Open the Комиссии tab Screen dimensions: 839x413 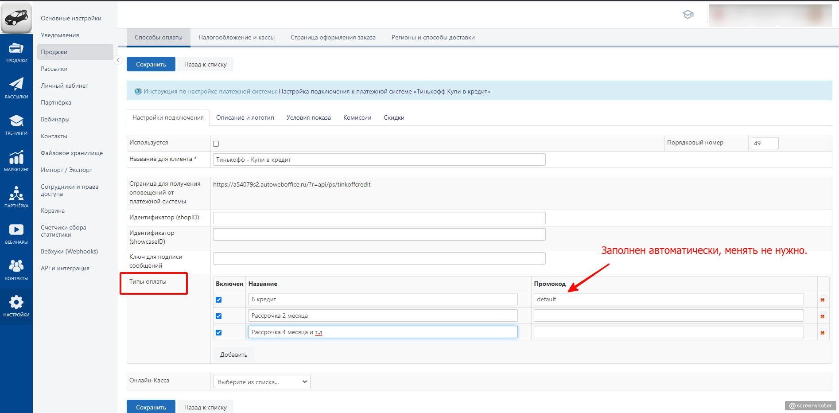pyautogui.click(x=357, y=118)
